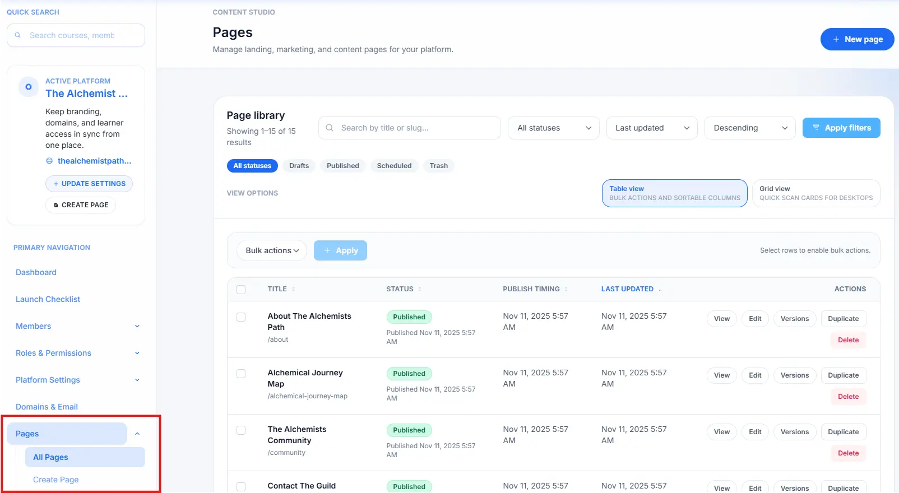Click the Search by title or slug field

click(x=410, y=128)
